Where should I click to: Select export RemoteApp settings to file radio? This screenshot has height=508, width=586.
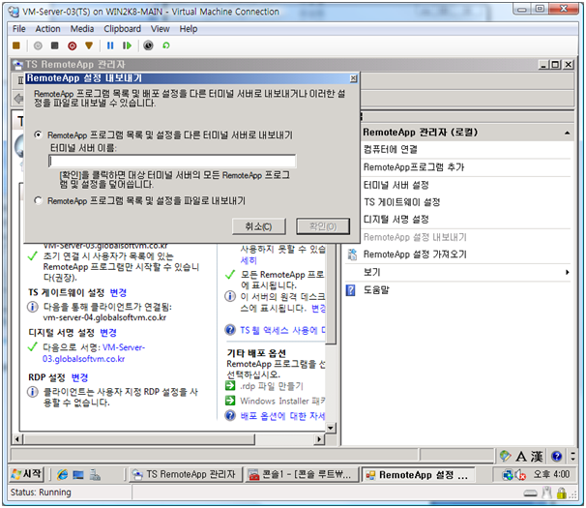tap(38, 200)
